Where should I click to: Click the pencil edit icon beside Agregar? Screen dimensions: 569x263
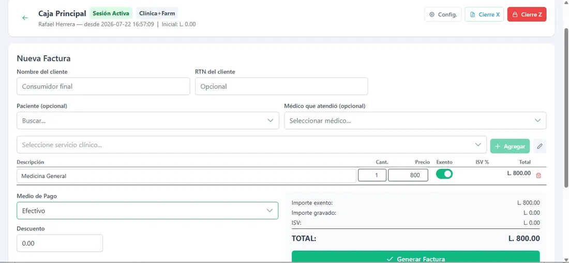pyautogui.click(x=540, y=146)
